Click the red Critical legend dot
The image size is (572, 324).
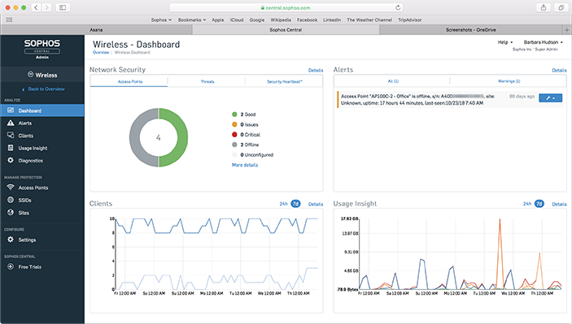click(234, 135)
